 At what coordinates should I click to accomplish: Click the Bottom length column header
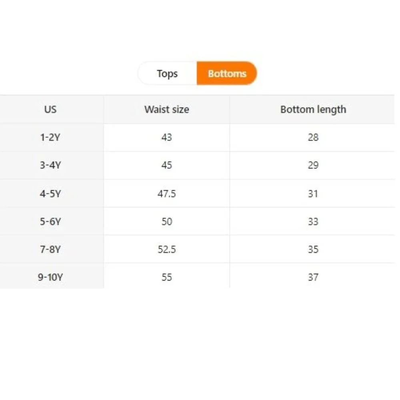coord(313,110)
